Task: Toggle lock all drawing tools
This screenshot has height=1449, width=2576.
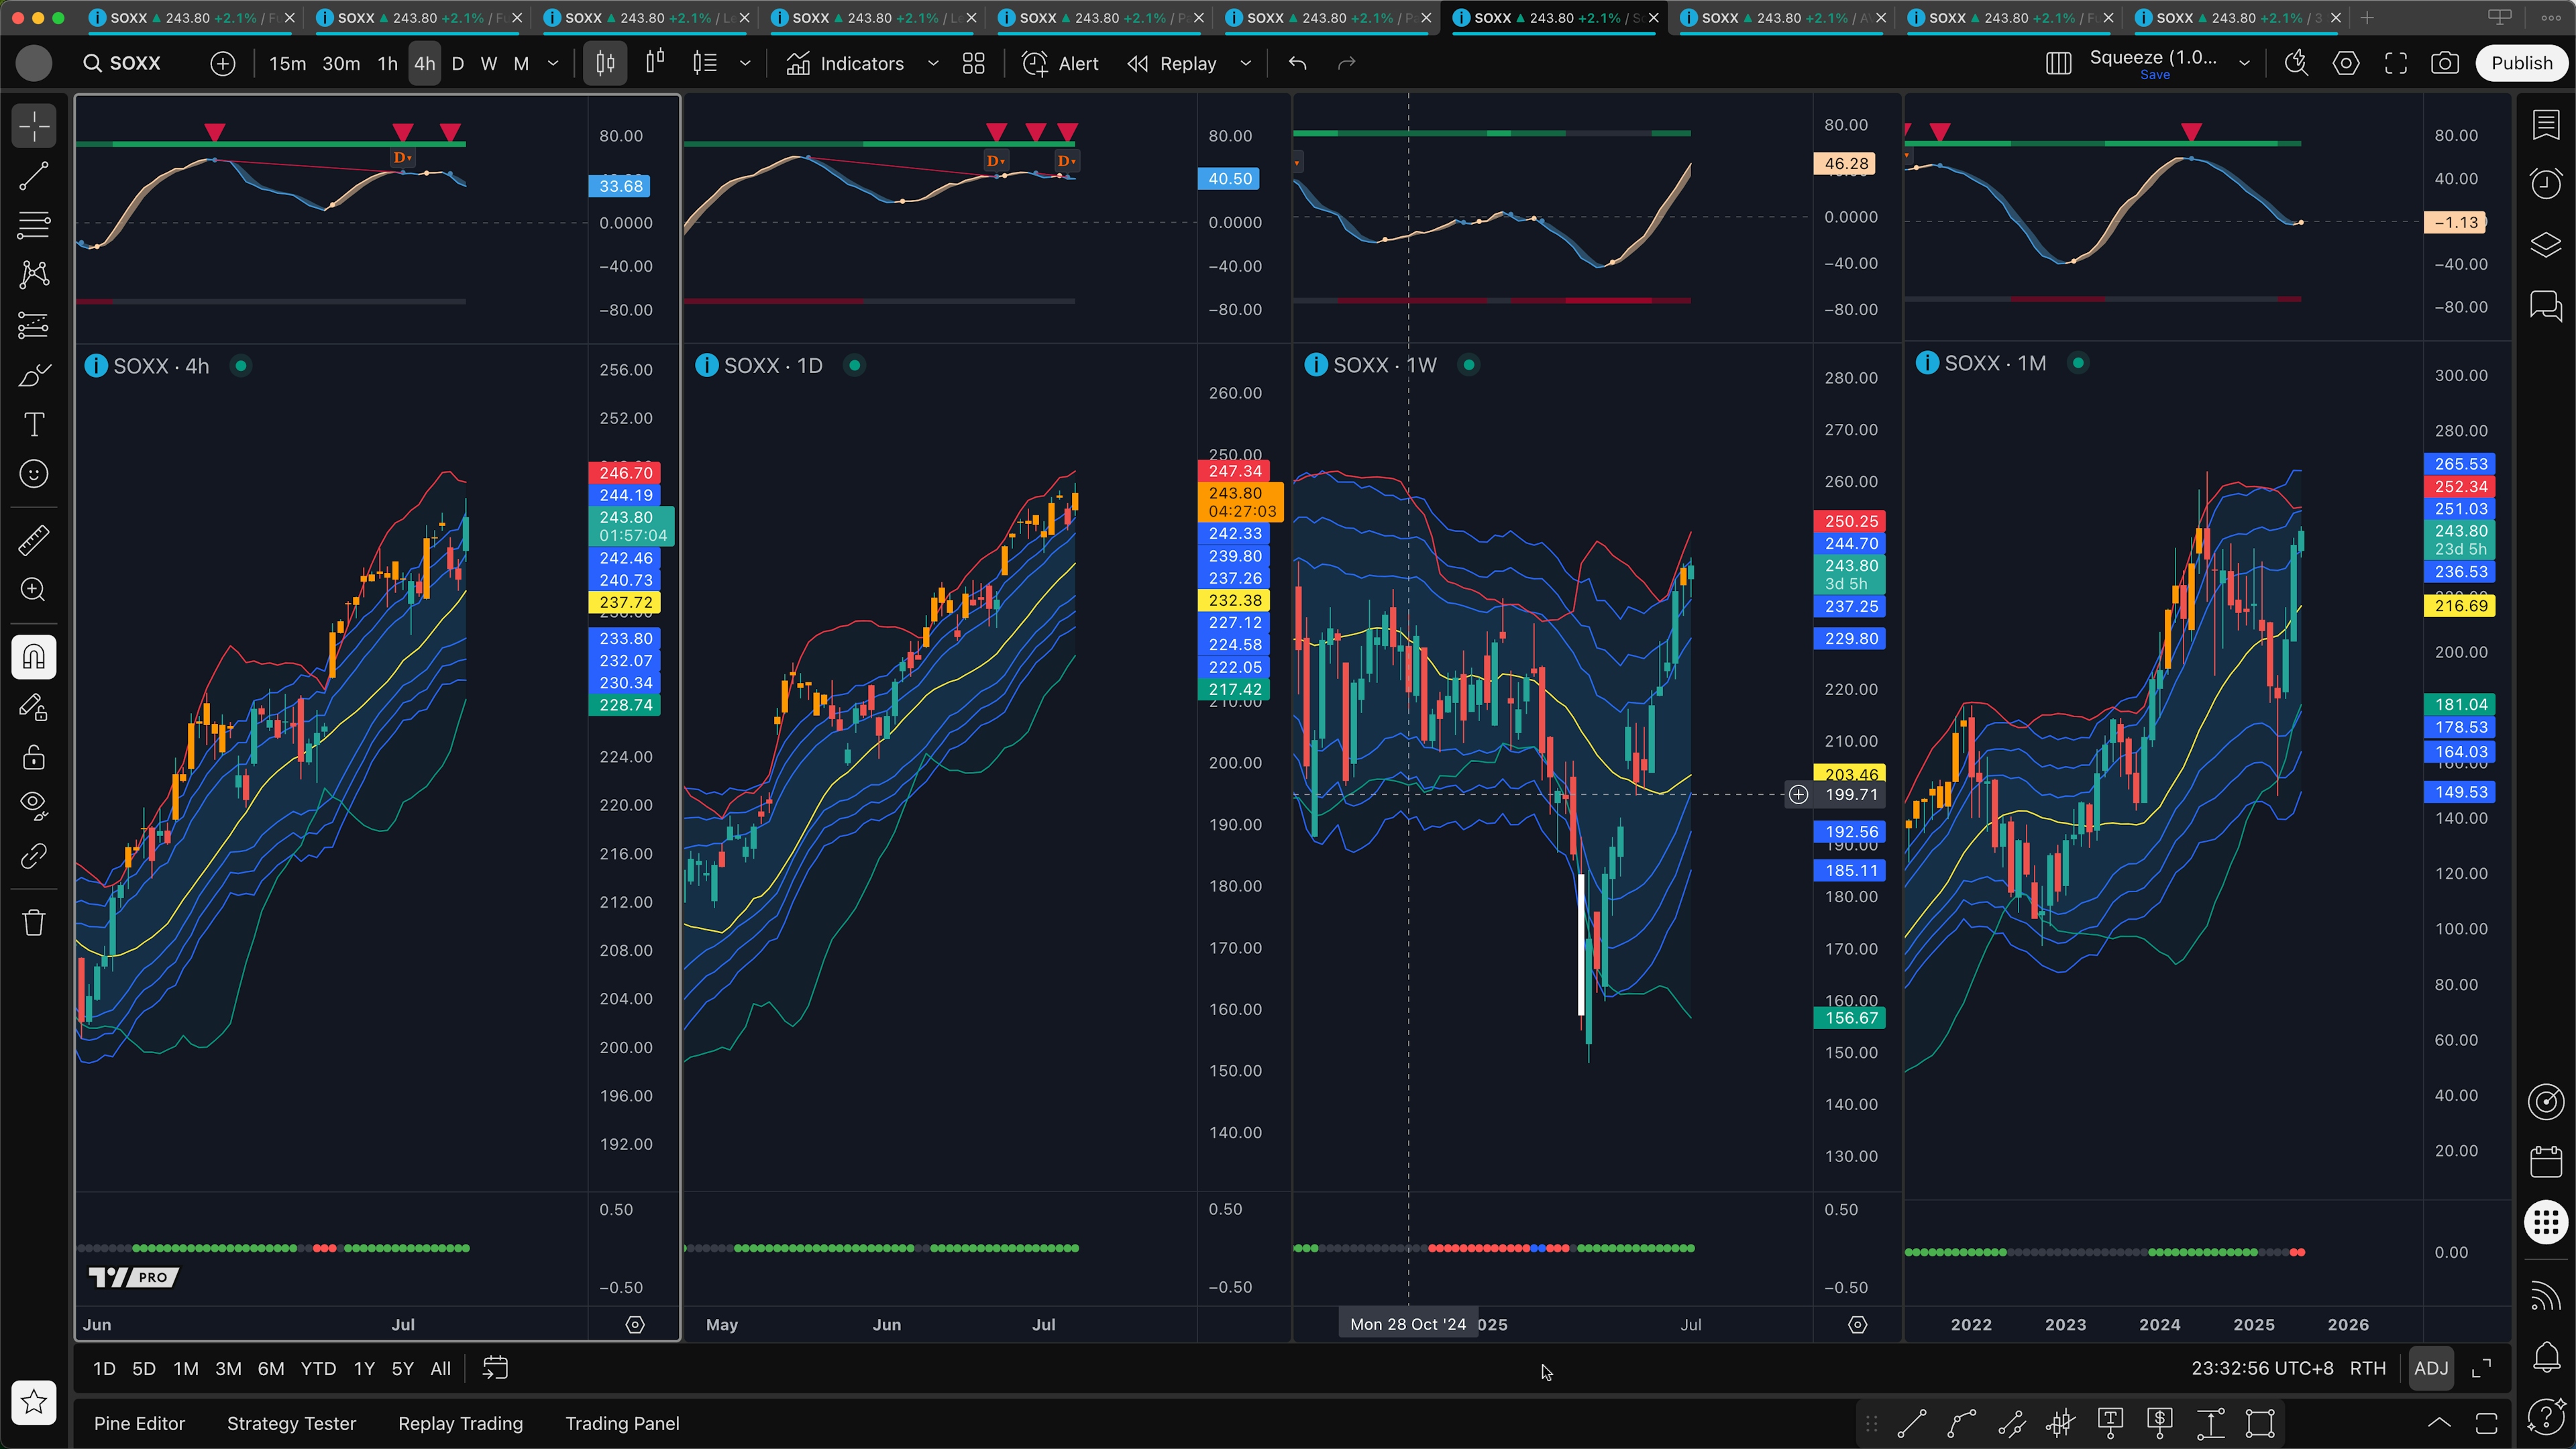Action: [34, 757]
